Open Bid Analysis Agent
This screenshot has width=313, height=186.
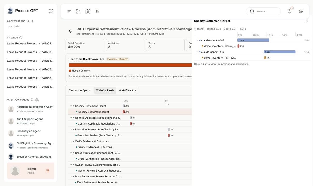pyautogui.click(x=30, y=133)
